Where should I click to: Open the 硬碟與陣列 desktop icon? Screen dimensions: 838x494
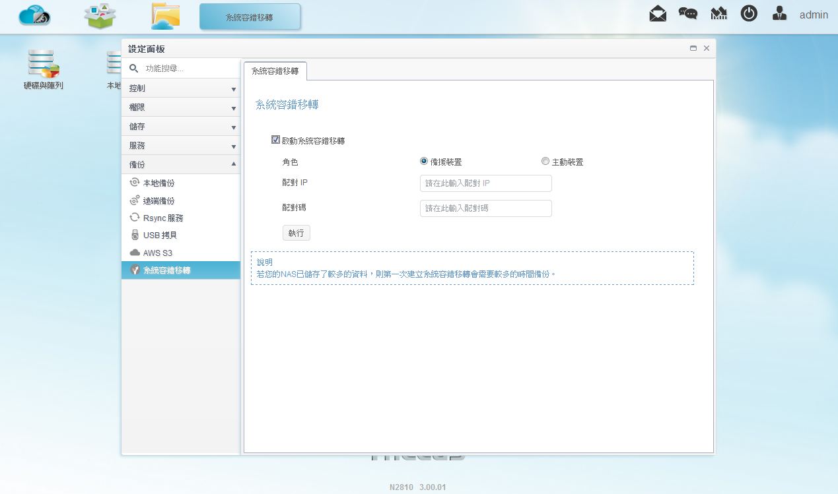pyautogui.click(x=44, y=69)
